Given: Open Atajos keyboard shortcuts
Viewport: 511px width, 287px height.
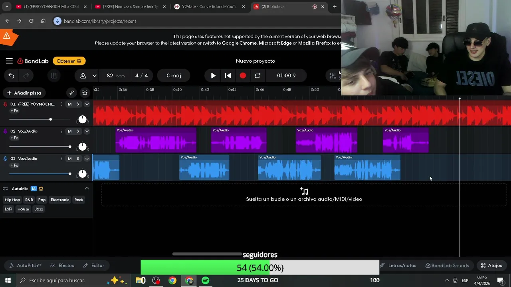Looking at the screenshot, I should (491, 265).
